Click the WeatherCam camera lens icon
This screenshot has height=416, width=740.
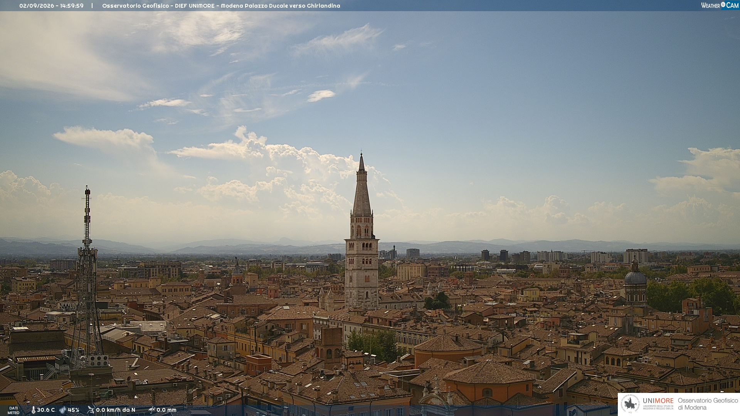tap(723, 5)
